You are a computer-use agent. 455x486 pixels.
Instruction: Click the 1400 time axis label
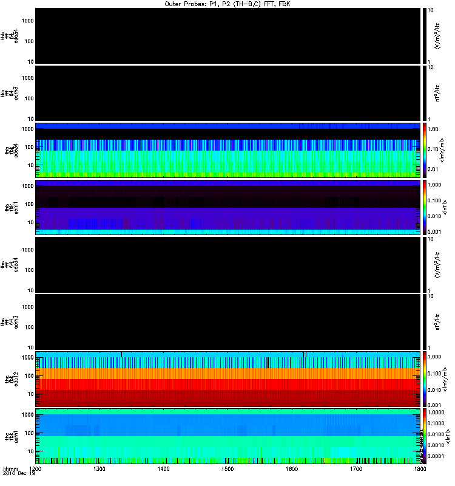click(163, 469)
